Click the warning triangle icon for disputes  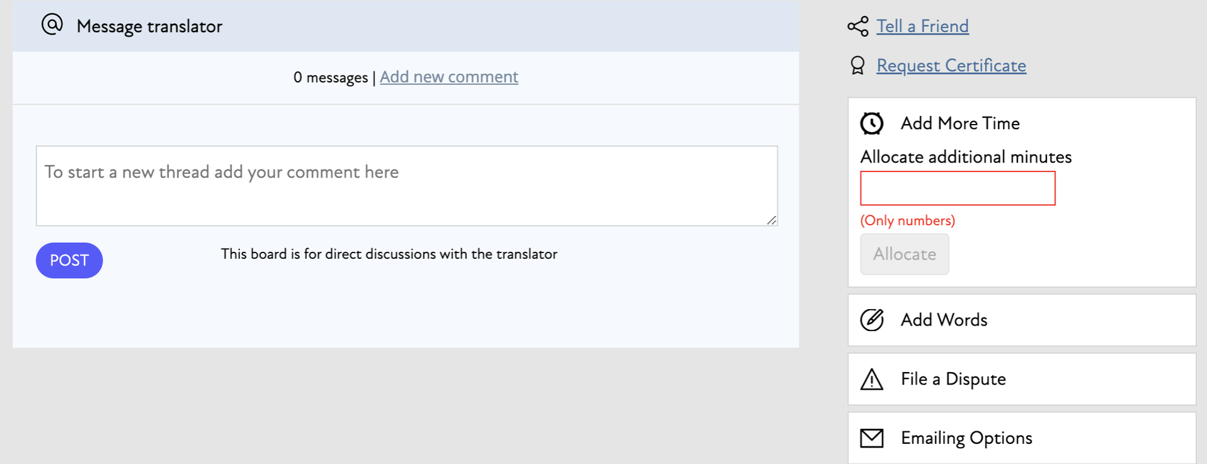pyautogui.click(x=872, y=379)
